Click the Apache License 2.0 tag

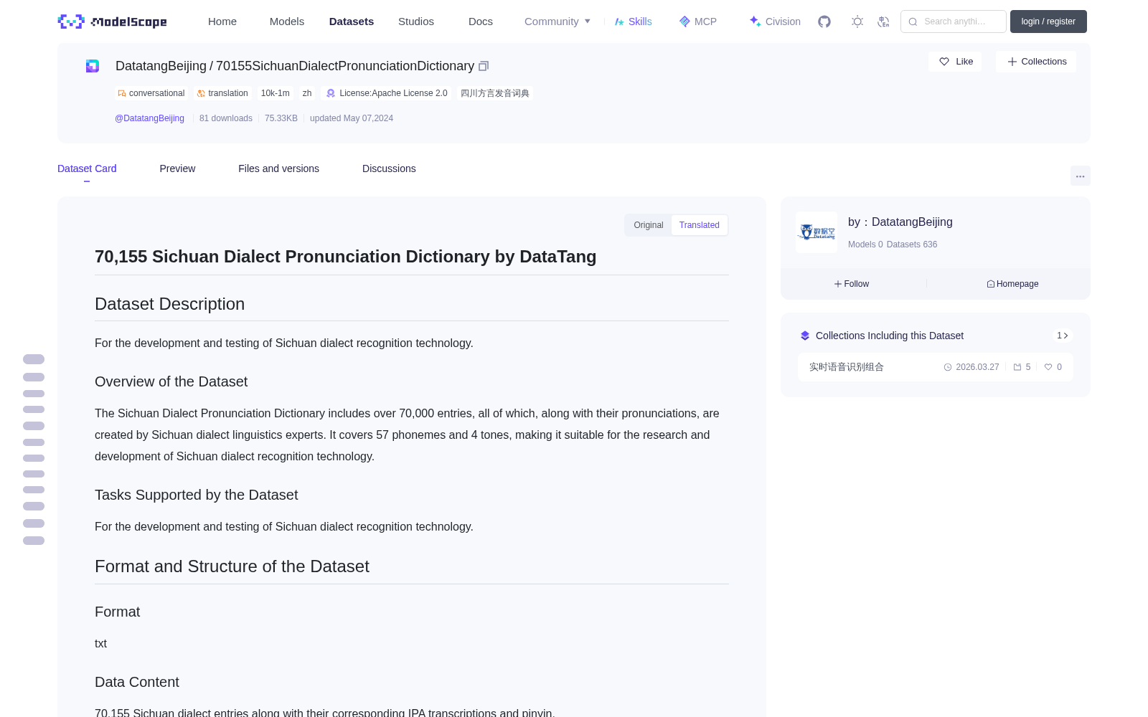pyautogui.click(x=387, y=93)
